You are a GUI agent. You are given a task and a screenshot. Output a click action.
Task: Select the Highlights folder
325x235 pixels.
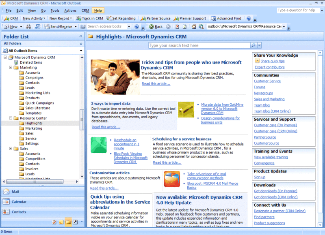(34, 123)
